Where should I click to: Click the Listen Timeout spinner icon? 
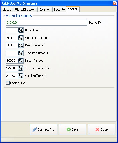click(x=21, y=61)
